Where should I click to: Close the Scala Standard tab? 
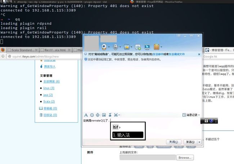coord(36,50)
